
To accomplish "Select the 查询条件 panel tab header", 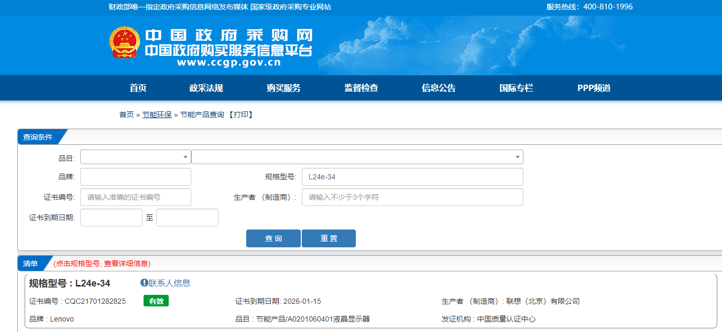I will pos(38,137).
